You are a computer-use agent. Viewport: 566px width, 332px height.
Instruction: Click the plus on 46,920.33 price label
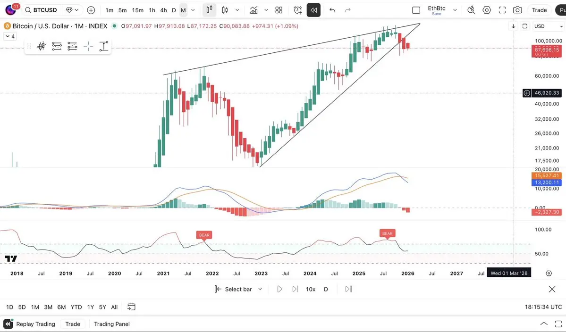click(527, 93)
